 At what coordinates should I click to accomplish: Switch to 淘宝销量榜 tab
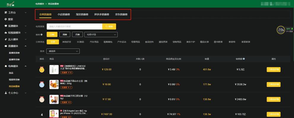click(82, 14)
